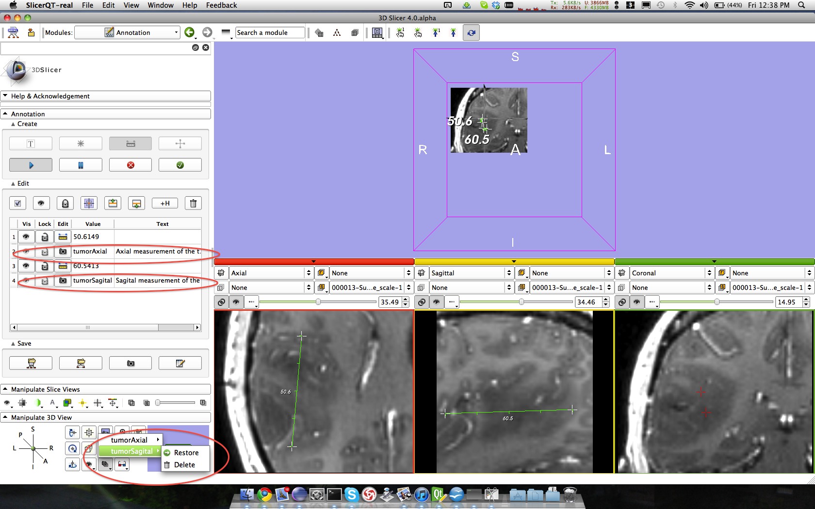Image resolution: width=815 pixels, height=509 pixels.
Task: Click the red Axial slice offset slider
Action: [318, 302]
